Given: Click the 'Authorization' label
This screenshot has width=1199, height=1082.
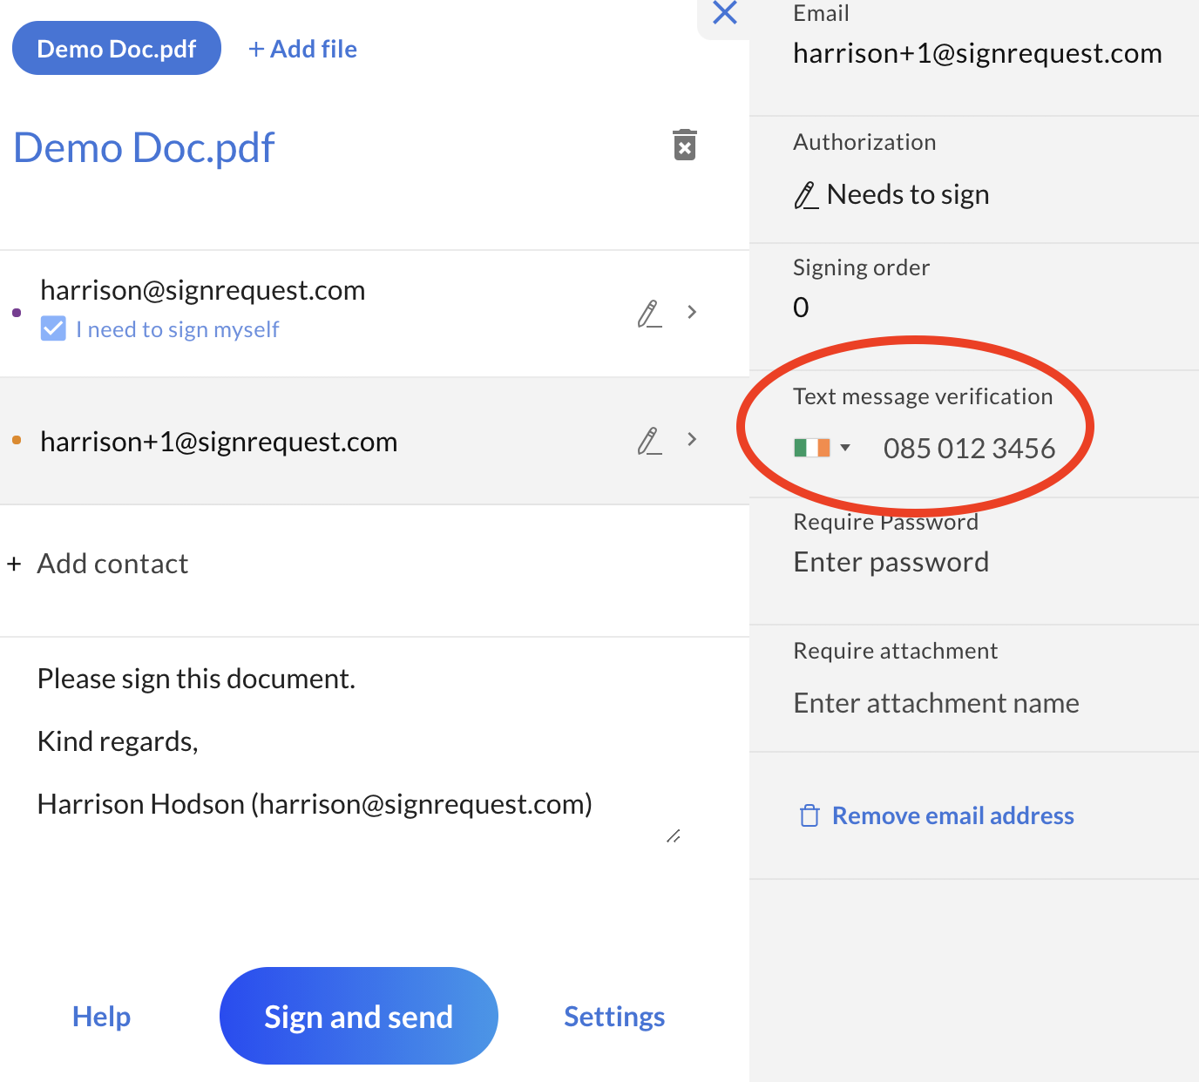Looking at the screenshot, I should pyautogui.click(x=864, y=142).
